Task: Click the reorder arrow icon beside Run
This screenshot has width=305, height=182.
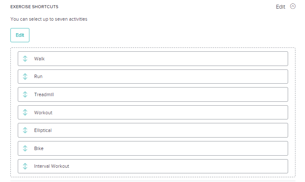Action: pos(25,77)
